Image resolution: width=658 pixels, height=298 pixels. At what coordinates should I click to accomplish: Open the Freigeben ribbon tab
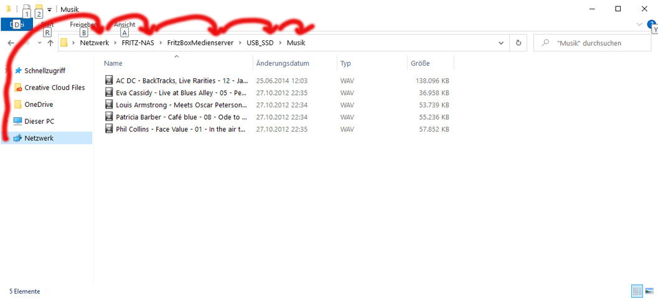(83, 24)
